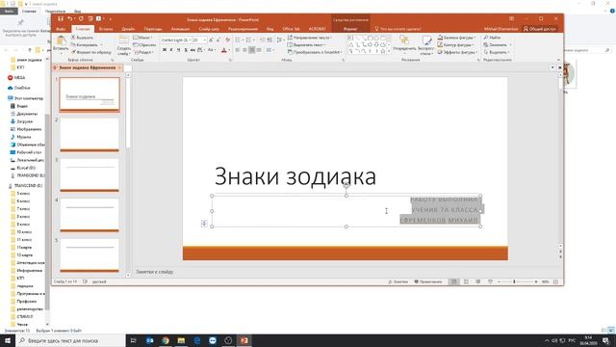The image size is (616, 347).
Task: Click Copy (Копировать) button
Action: [84, 45]
